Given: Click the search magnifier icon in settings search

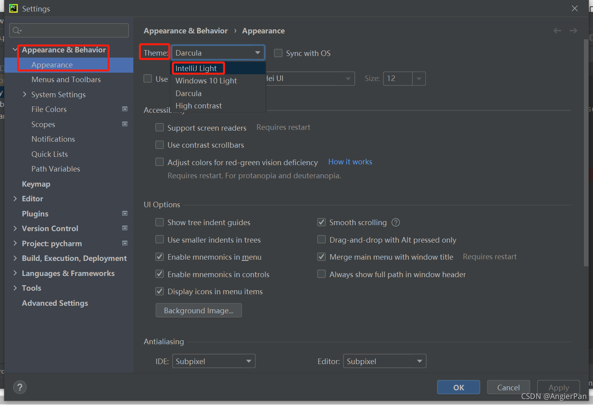Looking at the screenshot, I should [x=17, y=31].
